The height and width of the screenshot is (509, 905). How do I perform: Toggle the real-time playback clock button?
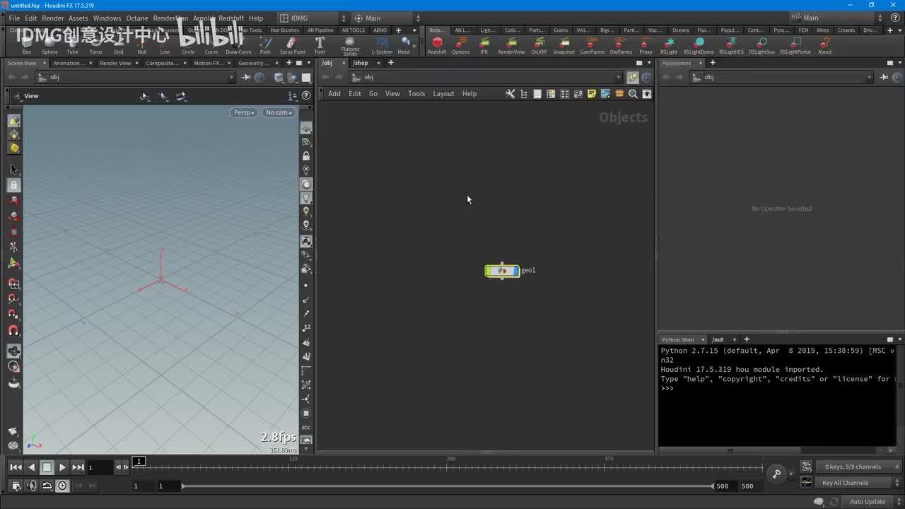point(62,486)
